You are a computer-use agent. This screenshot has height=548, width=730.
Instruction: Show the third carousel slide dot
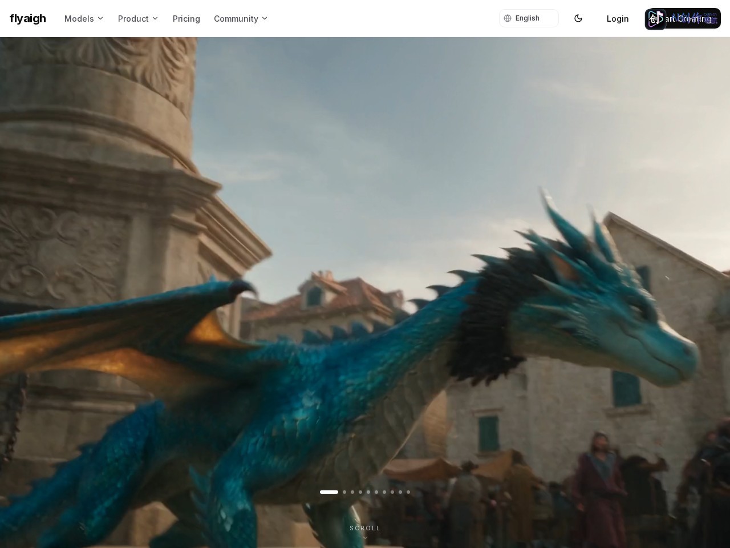[x=352, y=492]
